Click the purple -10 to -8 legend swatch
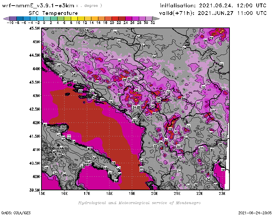The height and width of the screenshot is (215, 279). 13,18
